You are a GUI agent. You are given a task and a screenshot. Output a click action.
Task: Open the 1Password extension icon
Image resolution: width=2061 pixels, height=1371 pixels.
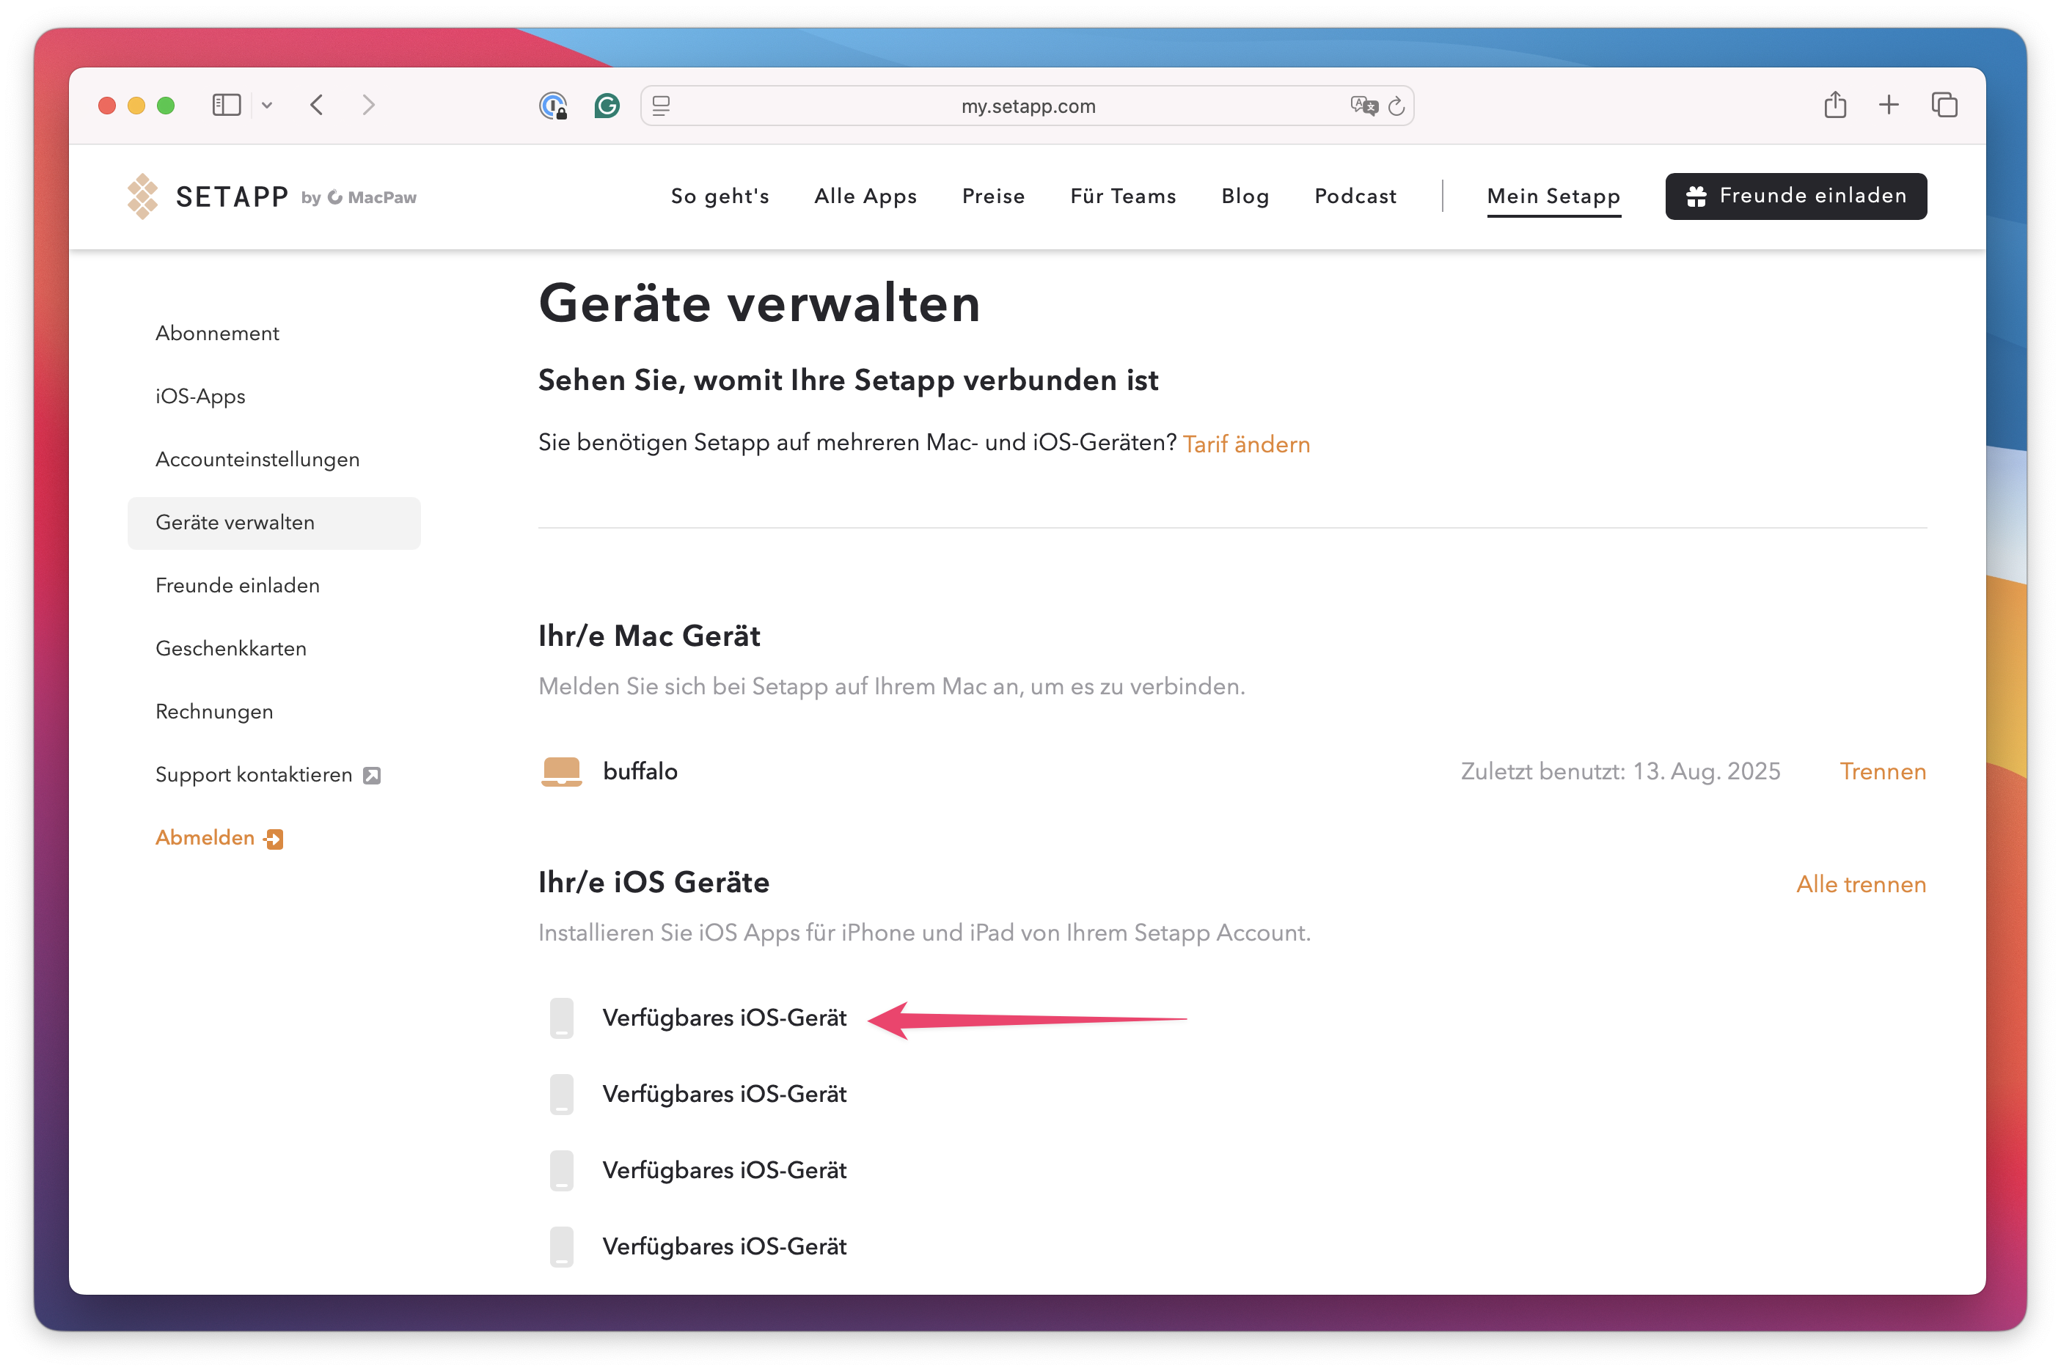(x=553, y=106)
